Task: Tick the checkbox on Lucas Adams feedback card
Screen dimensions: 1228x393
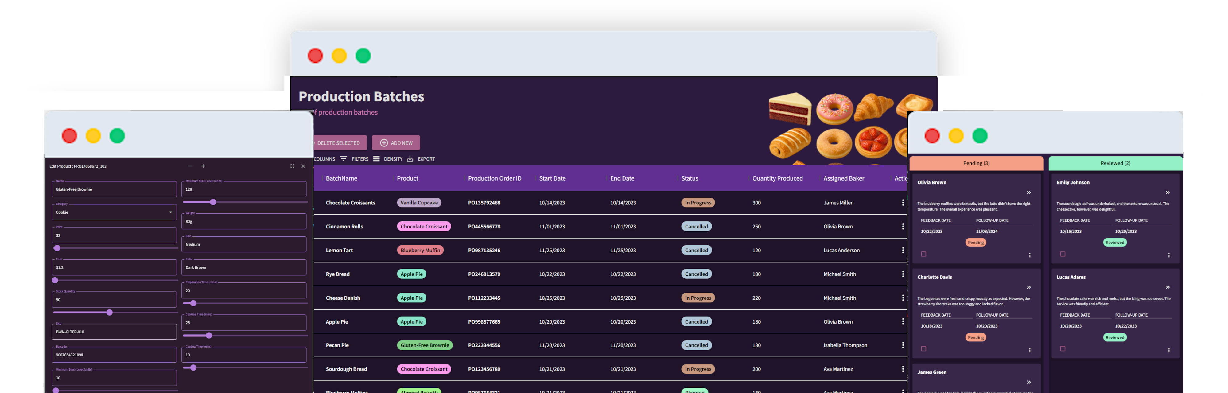Action: point(1063,349)
